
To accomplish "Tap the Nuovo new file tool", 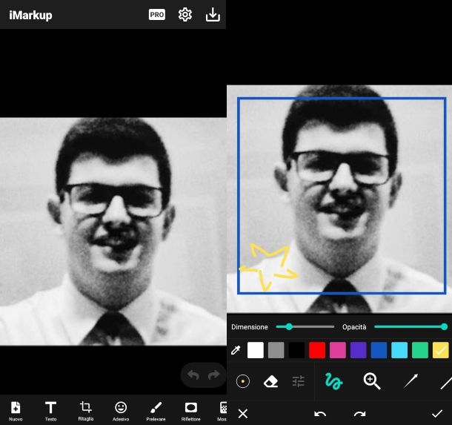I will click(16, 411).
